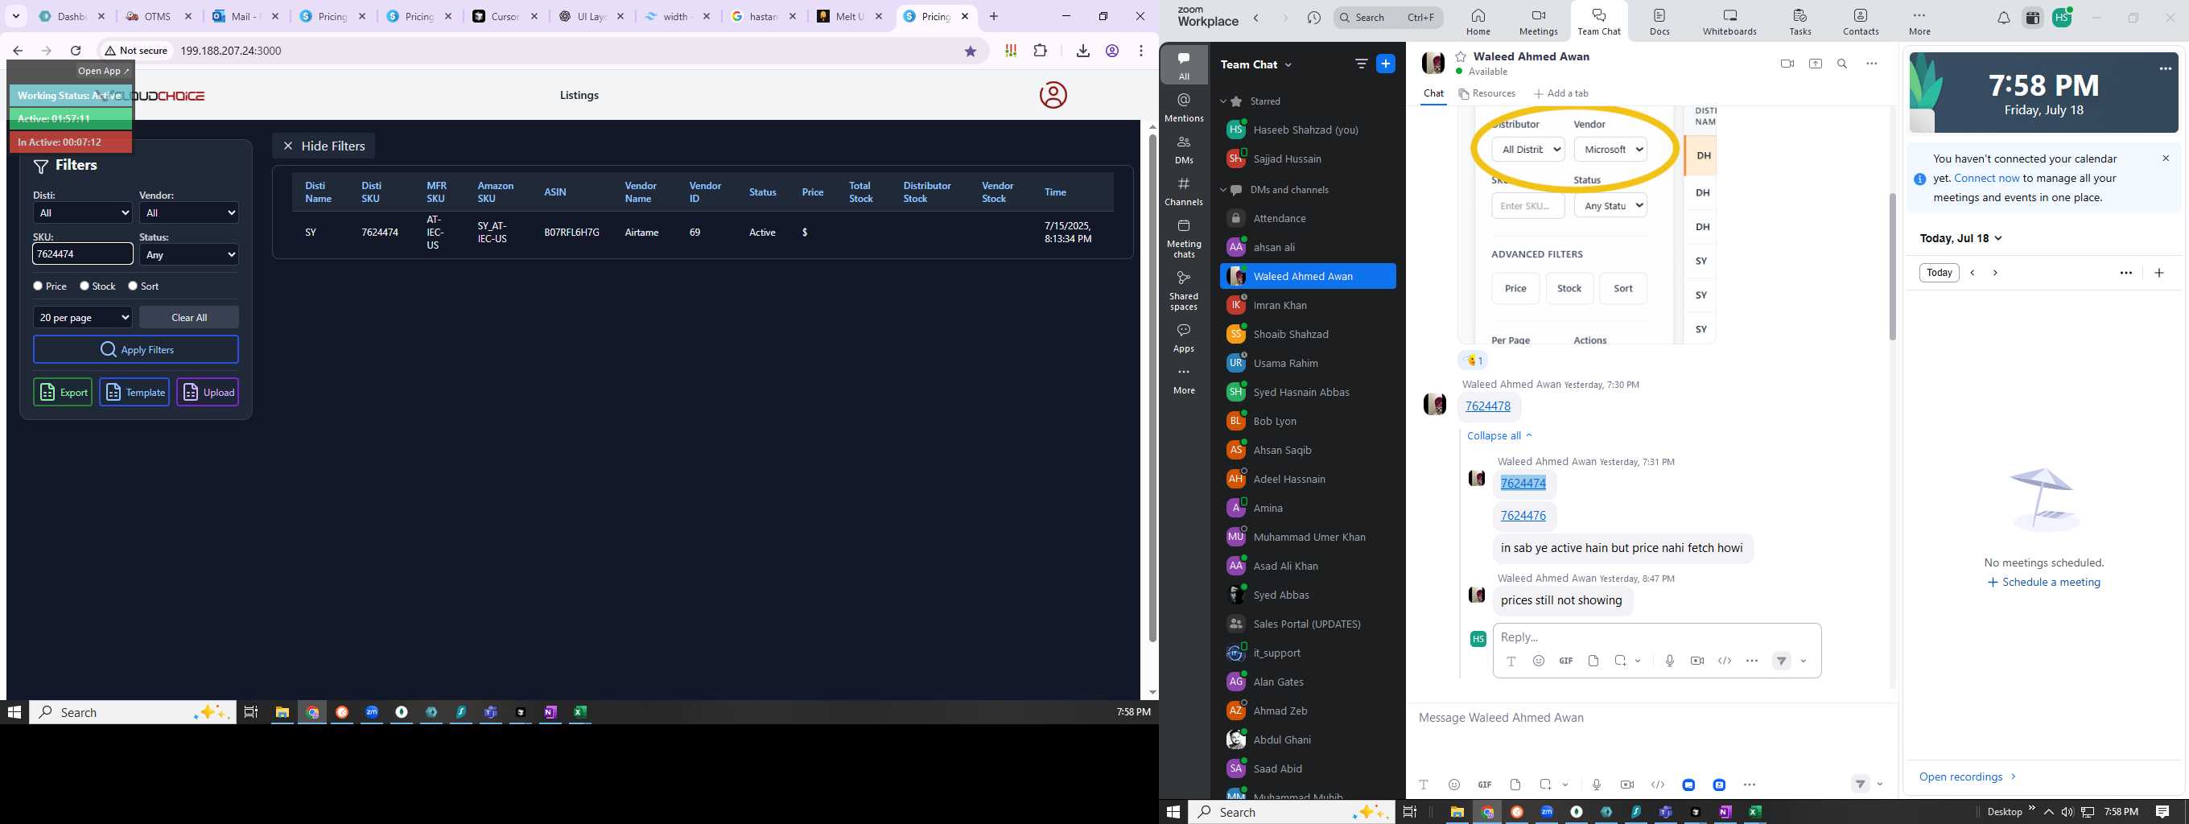Select Price radio button
Screen dimensions: 2189x824
tap(39, 286)
